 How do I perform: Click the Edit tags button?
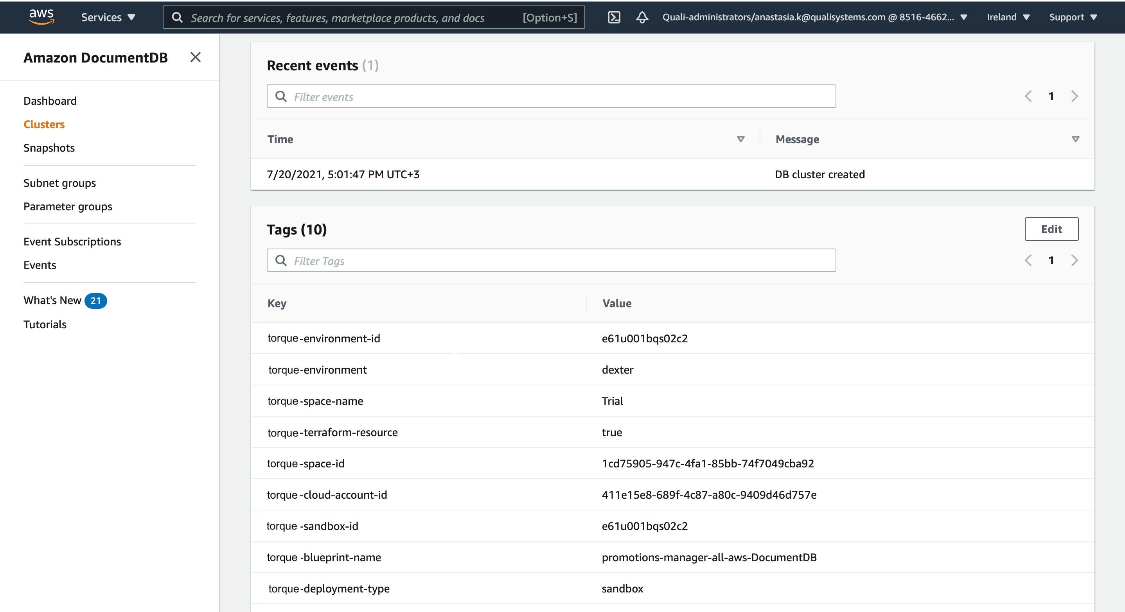[1051, 229]
